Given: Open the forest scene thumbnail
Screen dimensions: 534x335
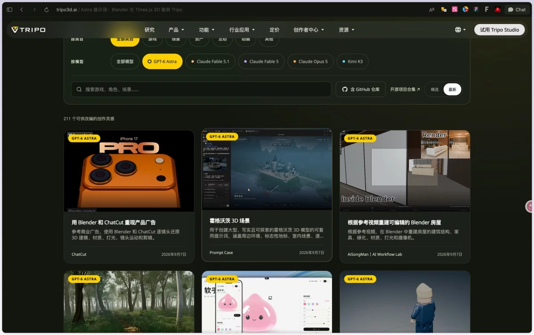Looking at the screenshot, I should click(129, 302).
